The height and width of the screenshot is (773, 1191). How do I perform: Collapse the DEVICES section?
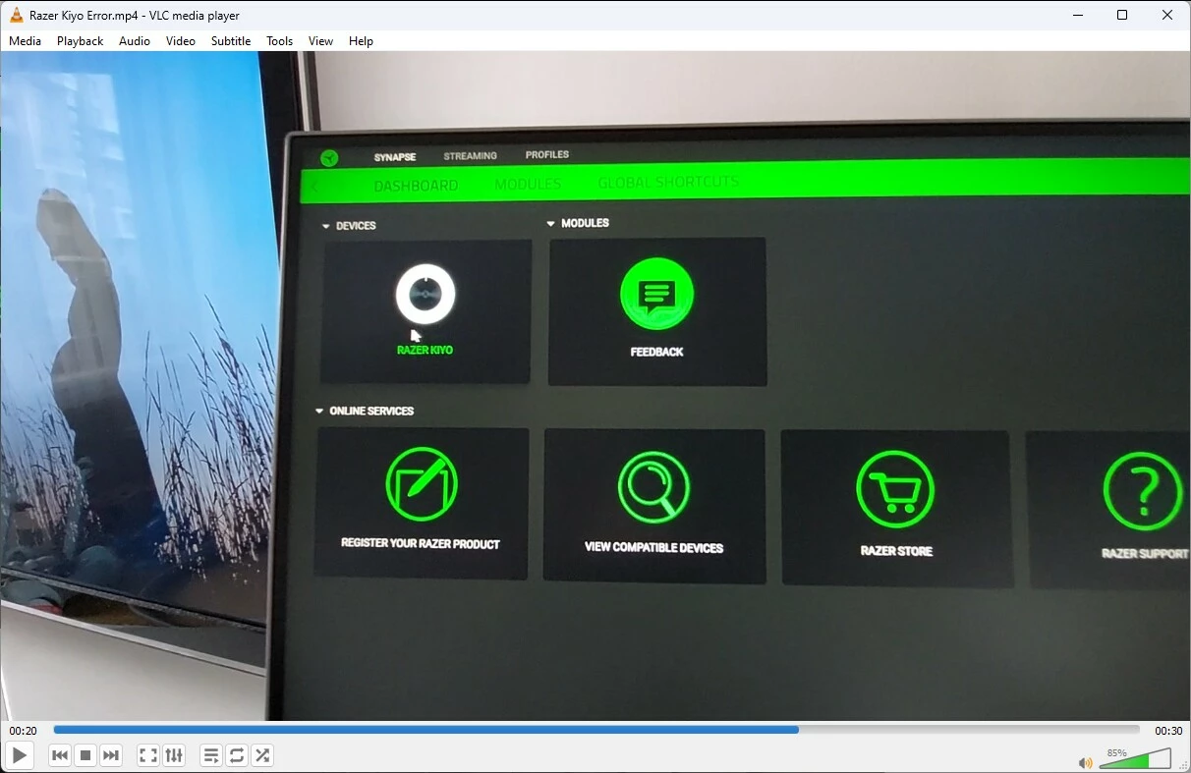(350, 226)
